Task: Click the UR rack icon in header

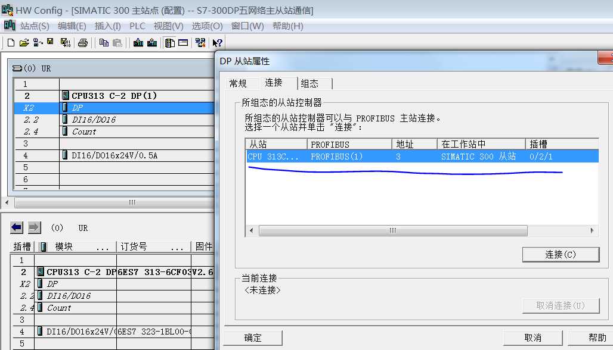Action: coord(17,68)
